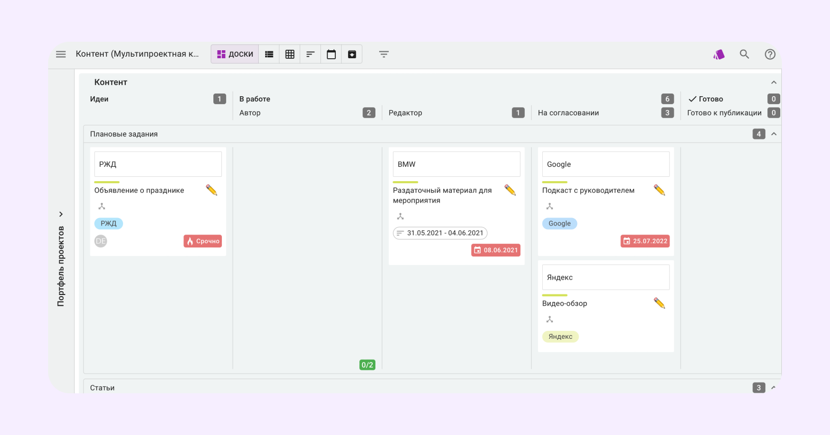Switch to list view icon
This screenshot has width=830, height=435.
pyautogui.click(x=269, y=54)
